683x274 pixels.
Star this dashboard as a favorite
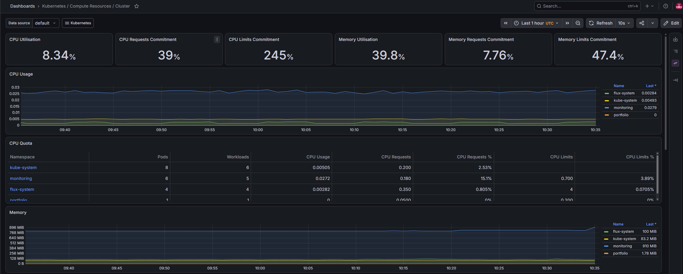point(137,6)
